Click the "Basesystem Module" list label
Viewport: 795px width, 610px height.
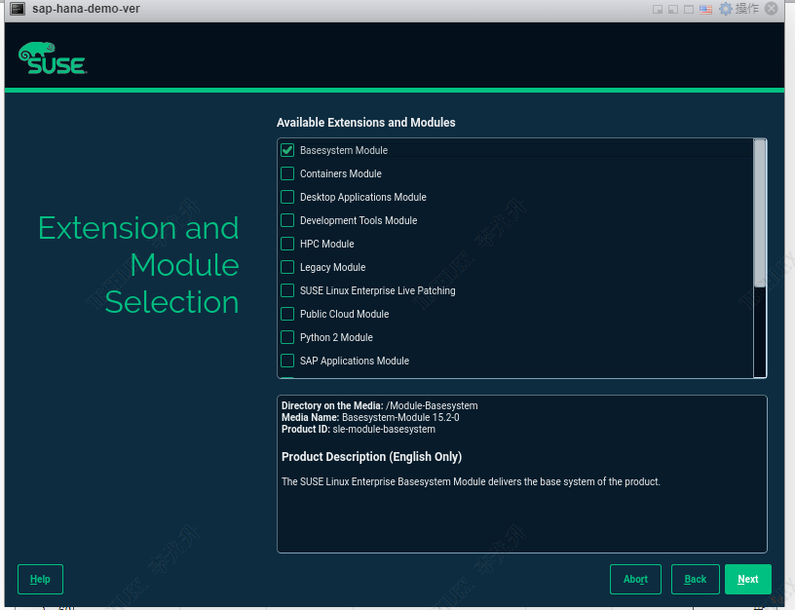(344, 150)
